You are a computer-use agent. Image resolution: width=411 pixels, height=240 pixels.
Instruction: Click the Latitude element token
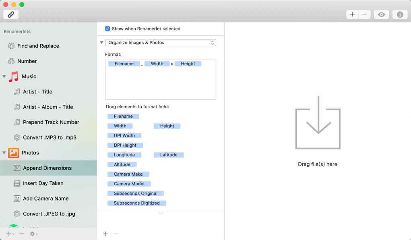click(x=169, y=155)
